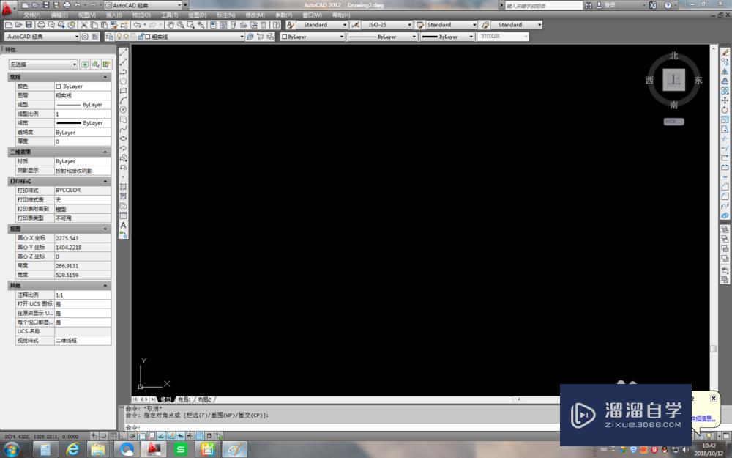Click 北 on the ViewCube compass
This screenshot has height=458, width=732.
[x=673, y=56]
